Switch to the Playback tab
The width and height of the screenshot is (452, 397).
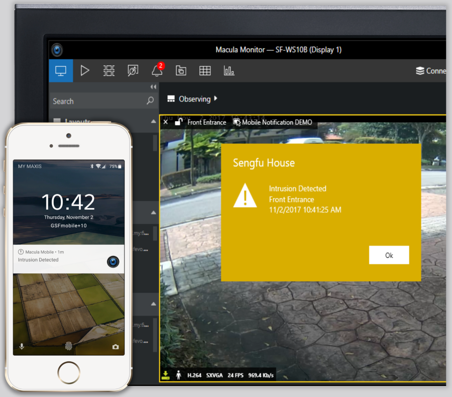(x=84, y=71)
